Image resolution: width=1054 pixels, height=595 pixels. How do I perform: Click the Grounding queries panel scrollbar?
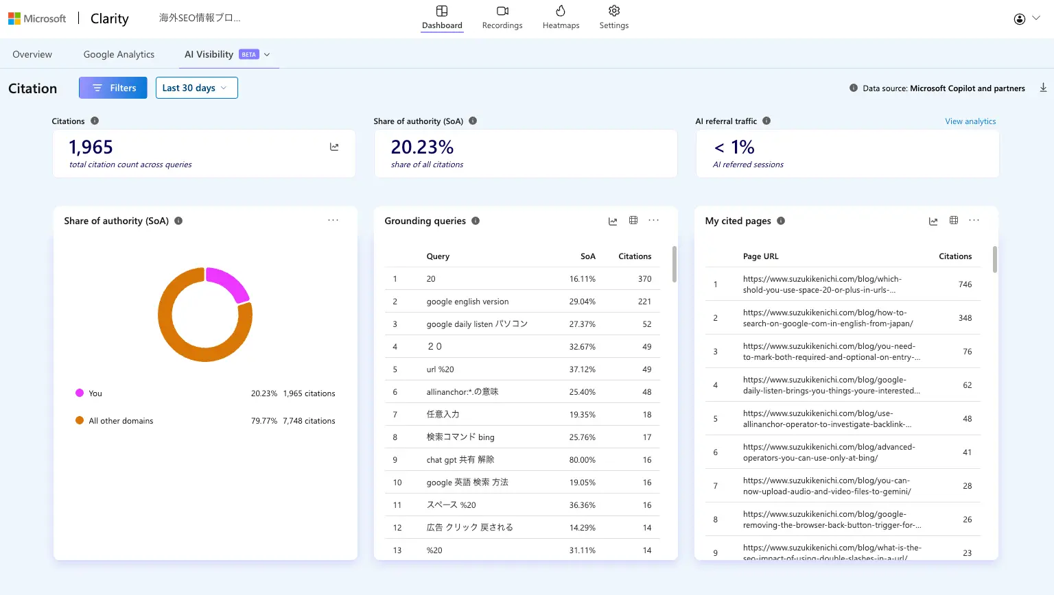pos(675,264)
